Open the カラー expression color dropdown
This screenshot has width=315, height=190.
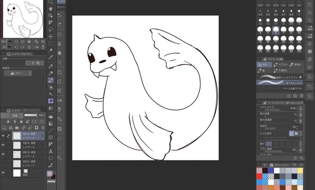tap(18, 73)
